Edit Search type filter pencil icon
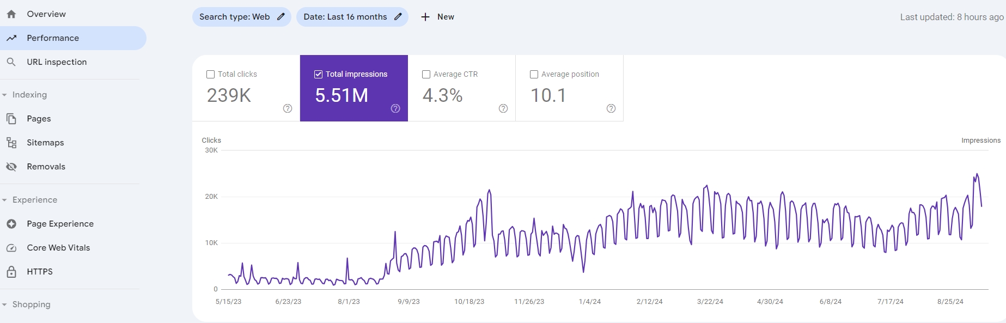This screenshot has width=1006, height=323. click(281, 17)
